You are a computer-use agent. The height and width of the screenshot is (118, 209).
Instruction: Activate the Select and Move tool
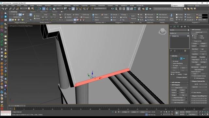click(x=44, y=9)
